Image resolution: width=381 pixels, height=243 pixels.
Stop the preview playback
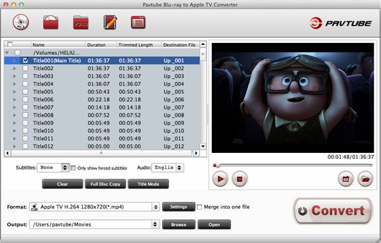pos(239,179)
